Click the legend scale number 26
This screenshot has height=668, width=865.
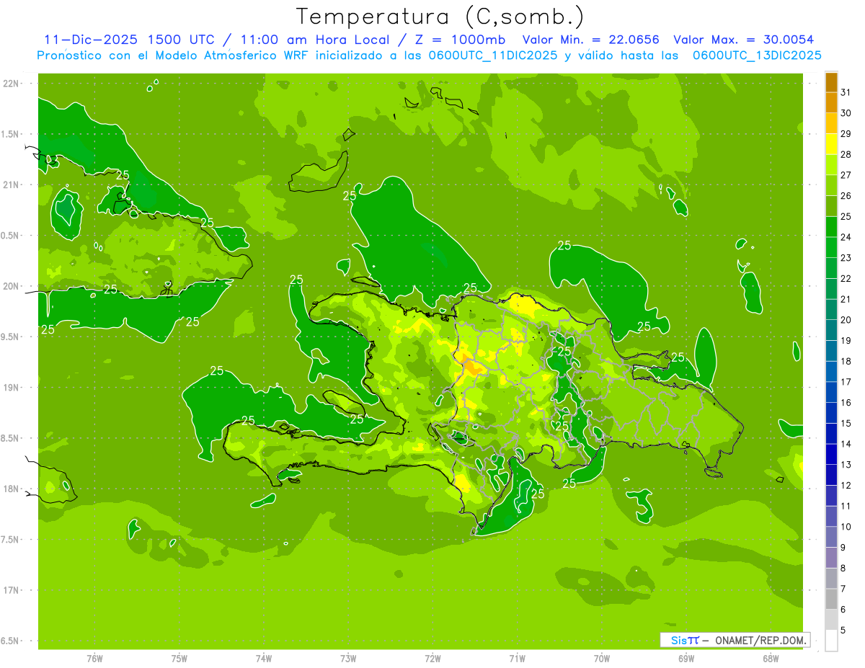(x=846, y=195)
